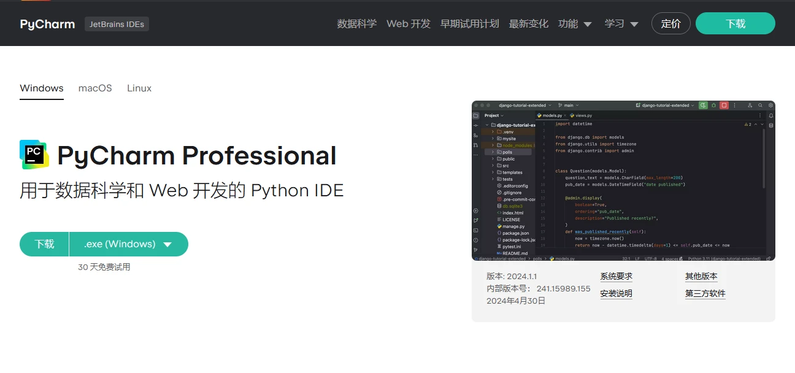This screenshot has width=795, height=373.
Task: Open the .exe (Windows) installer dropdown
Action: [x=128, y=244]
